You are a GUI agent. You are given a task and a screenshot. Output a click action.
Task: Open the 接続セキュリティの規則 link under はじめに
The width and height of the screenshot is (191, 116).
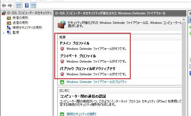(81, 114)
